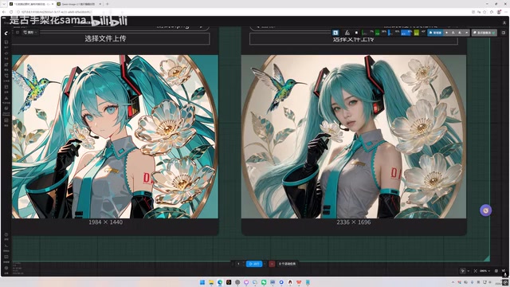Open a new browser tab
This screenshot has width=510, height=287.
tap(108, 4)
